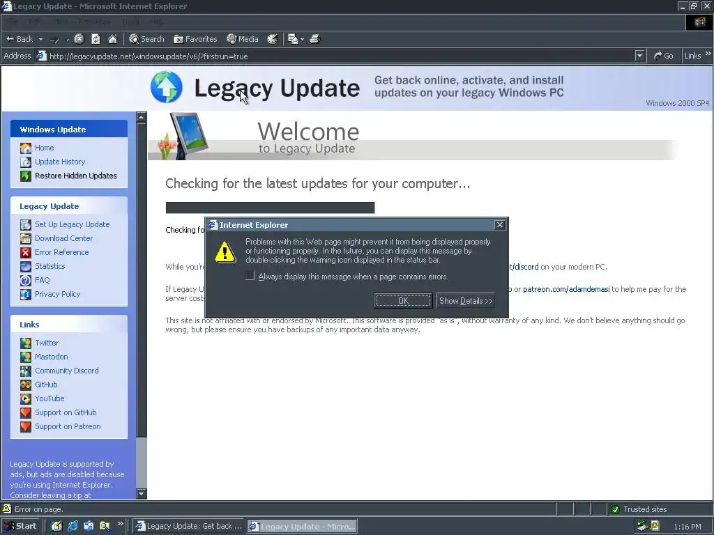The height and width of the screenshot is (535, 714).
Task: Open the patreon.com/adamdemasi link
Action: pos(566,289)
